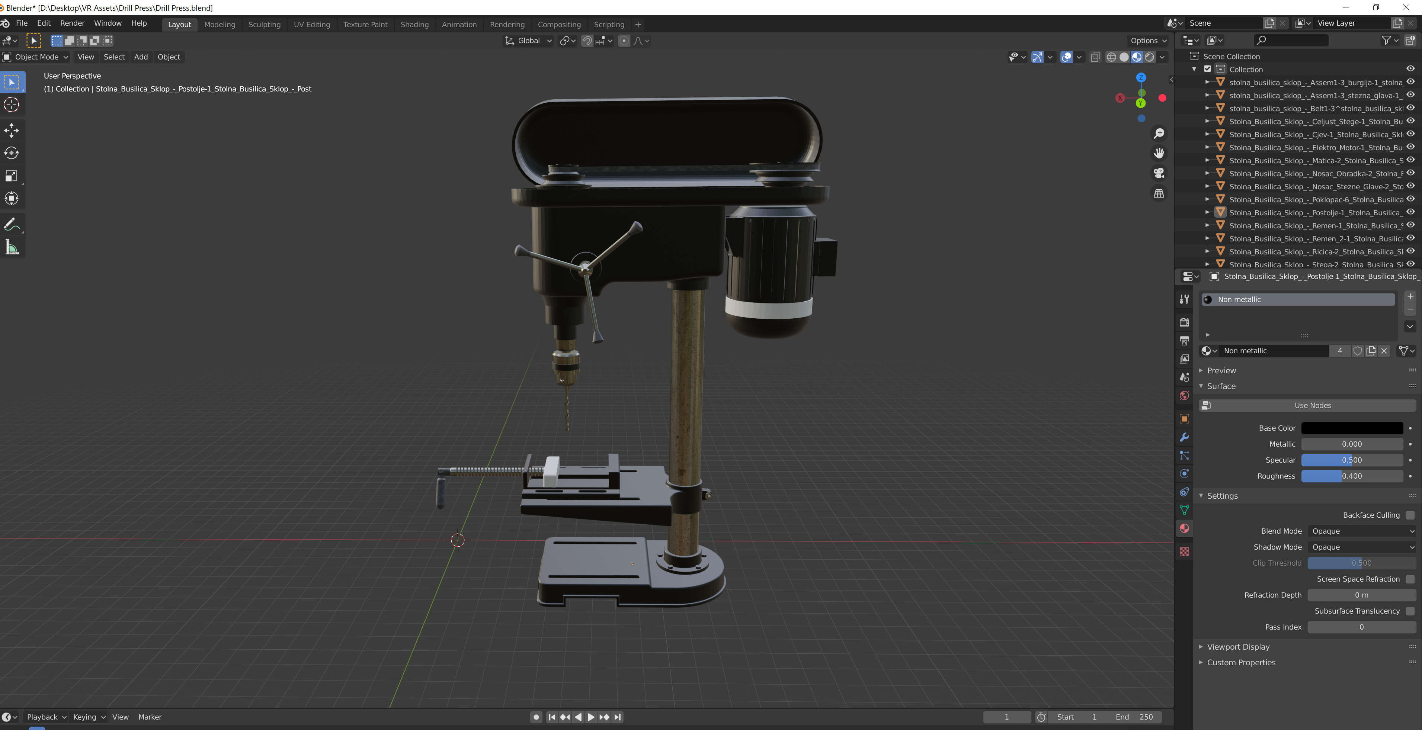
Task: Choose the Annotate pencil tool
Action: click(12, 225)
